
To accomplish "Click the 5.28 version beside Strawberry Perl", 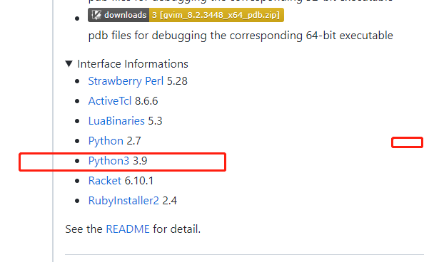I will pyautogui.click(x=177, y=81).
